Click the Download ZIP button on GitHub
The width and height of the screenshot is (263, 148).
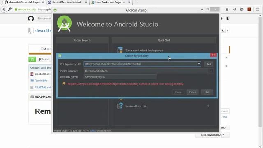point(212,135)
